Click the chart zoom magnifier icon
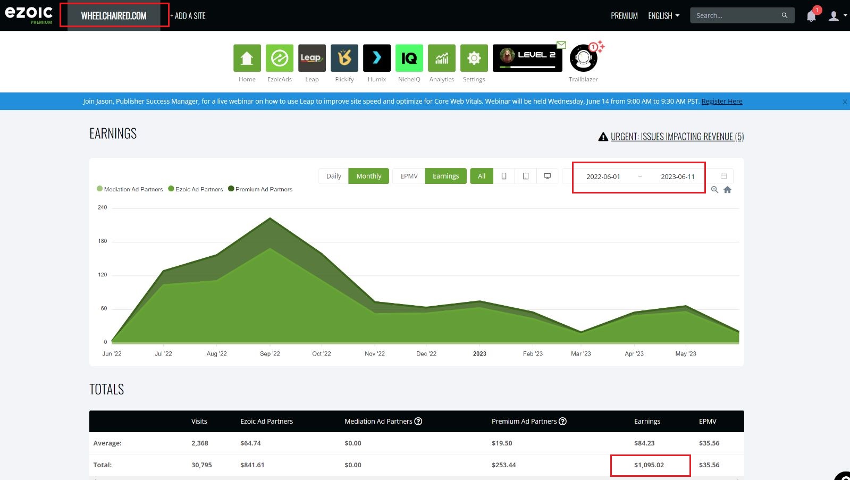The image size is (850, 480). click(x=715, y=190)
